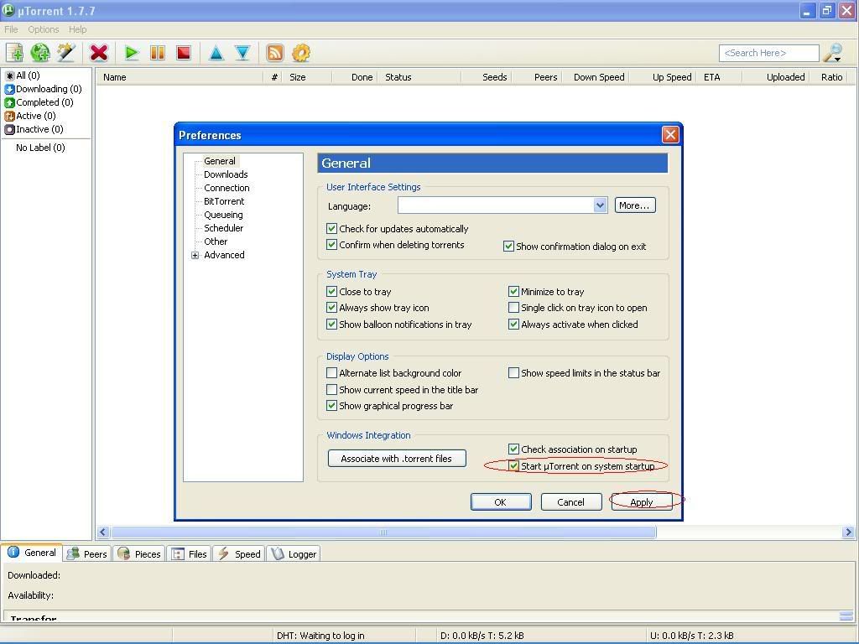The width and height of the screenshot is (859, 644).
Task: Open Preferences gear icon in toolbar
Action: (301, 53)
